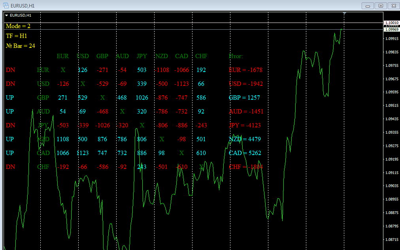
Task: Select the 'TF = H1' label
Action: tap(16, 36)
